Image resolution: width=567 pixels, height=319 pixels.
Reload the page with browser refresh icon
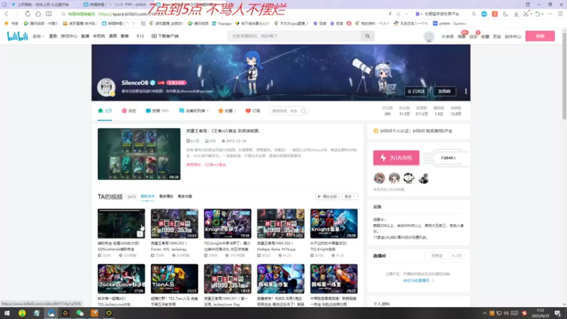(28, 13)
